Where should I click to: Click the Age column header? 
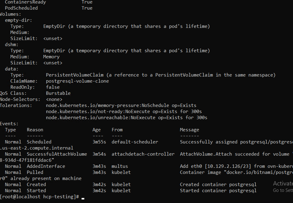pyautogui.click(x=96, y=130)
